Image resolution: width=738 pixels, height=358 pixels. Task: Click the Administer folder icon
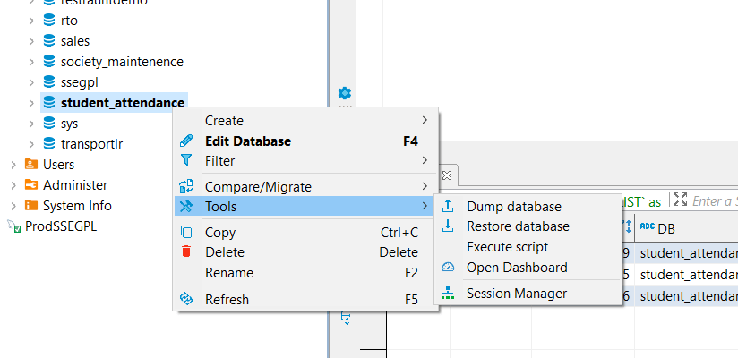pos(31,184)
